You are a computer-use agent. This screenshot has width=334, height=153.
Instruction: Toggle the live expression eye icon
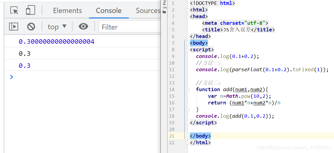[x=83, y=26]
